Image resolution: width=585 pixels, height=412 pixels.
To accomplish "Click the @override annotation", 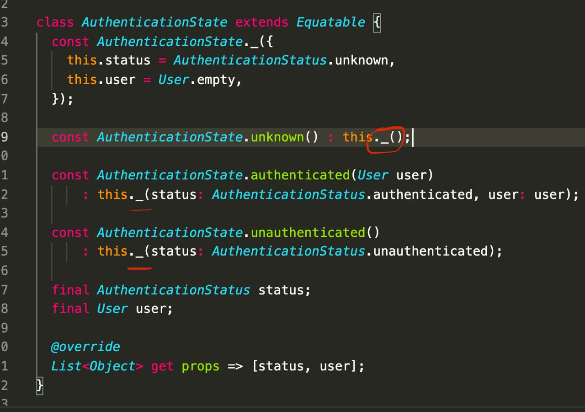I will (85, 347).
